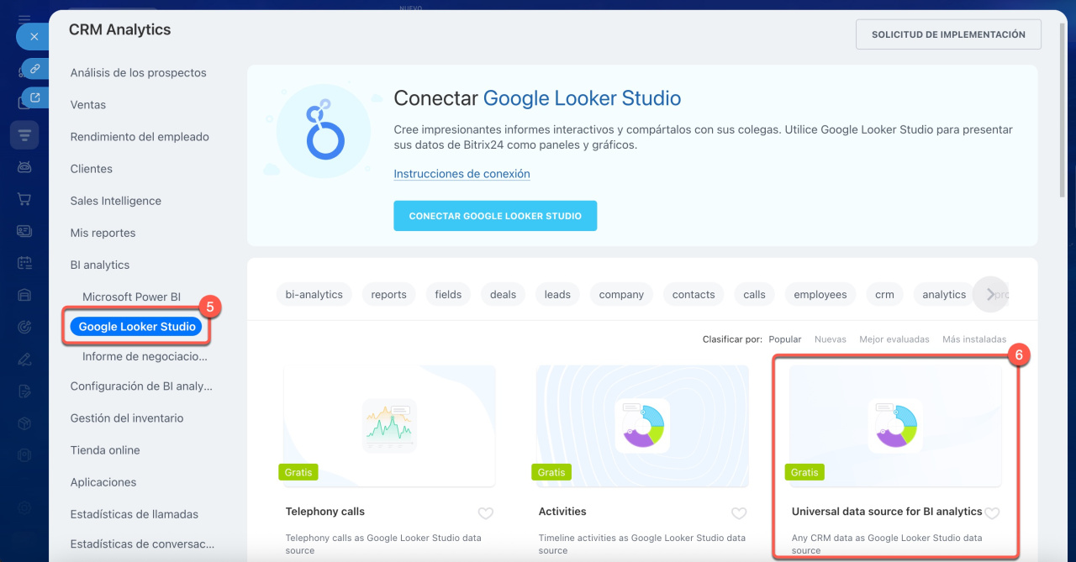Toggle the heart icon on Activities card
The height and width of the screenshot is (562, 1076).
pyautogui.click(x=738, y=513)
